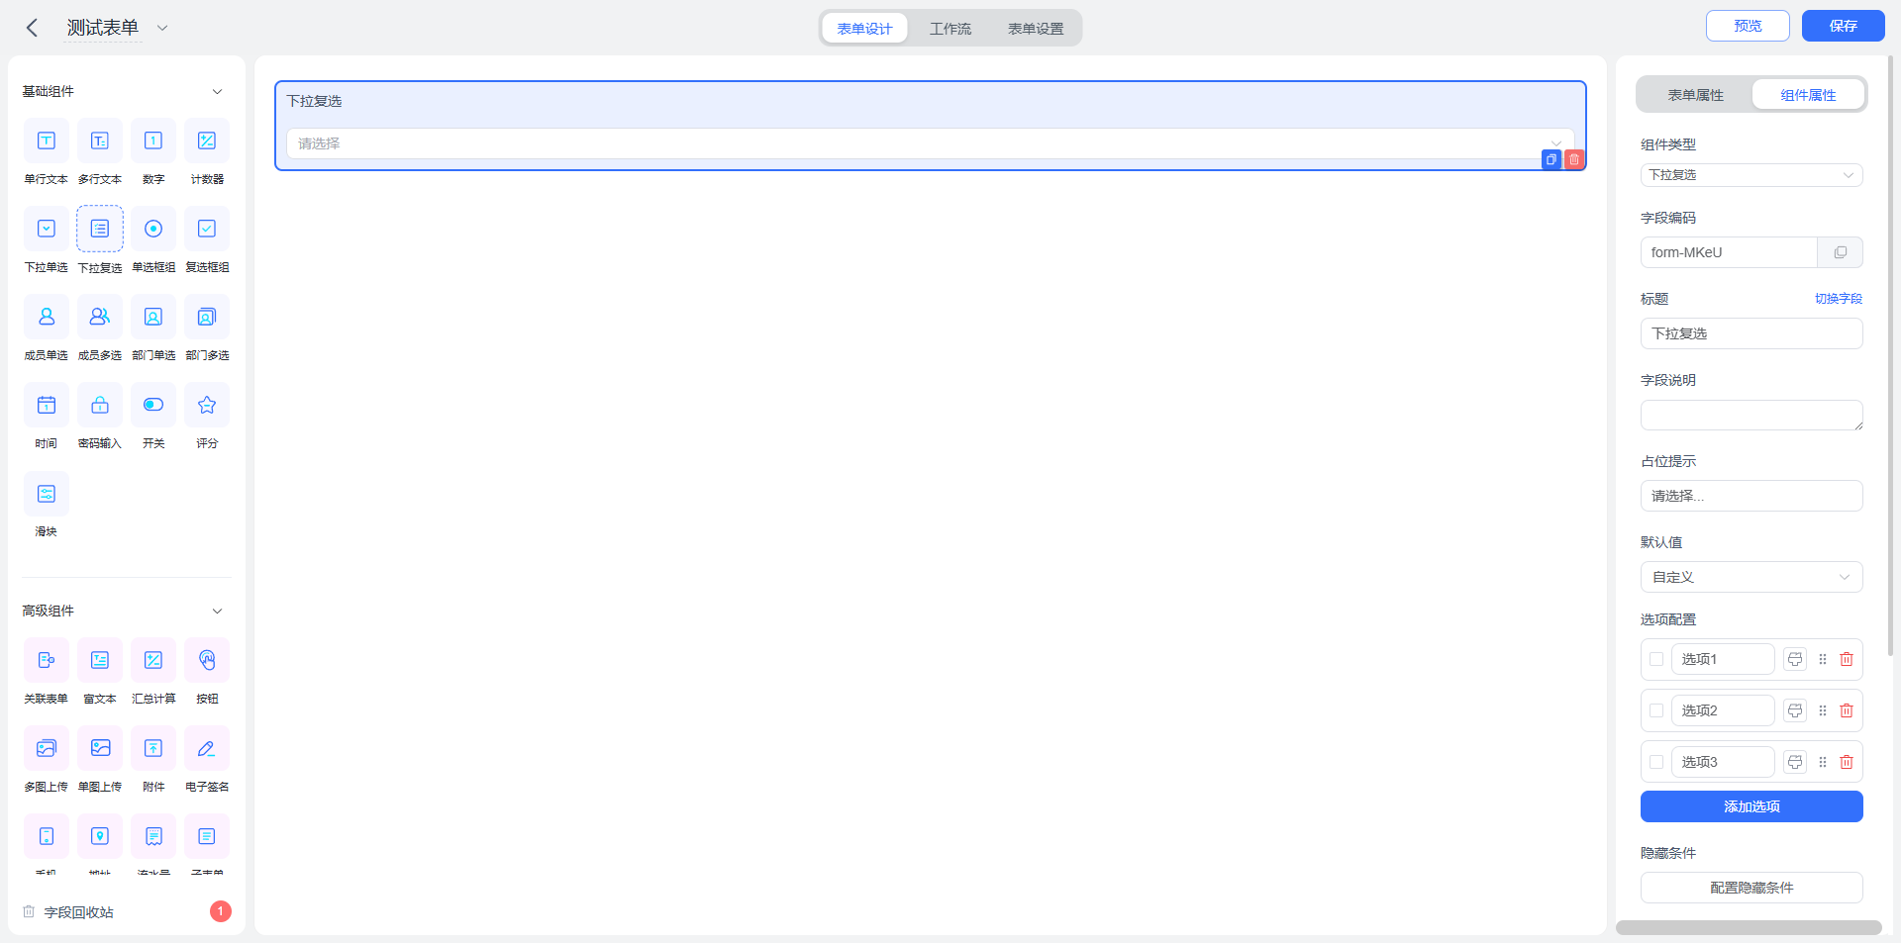Enable the 选项3 default checkbox
Viewport: 1901px width, 943px height.
point(1656,762)
